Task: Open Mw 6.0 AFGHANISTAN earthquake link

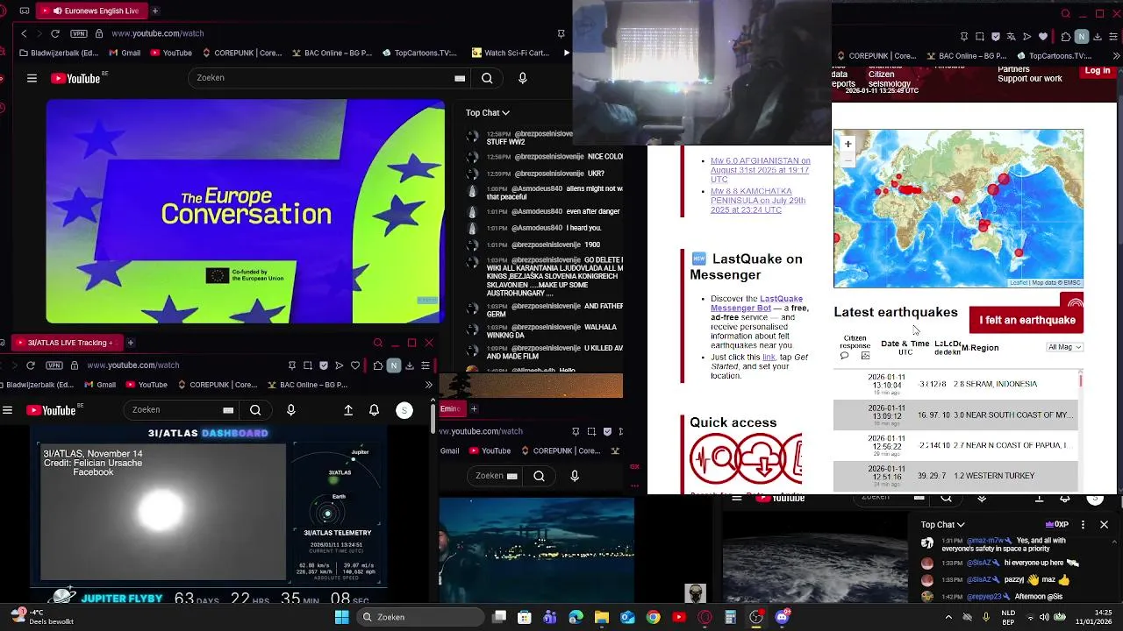Action: point(760,170)
